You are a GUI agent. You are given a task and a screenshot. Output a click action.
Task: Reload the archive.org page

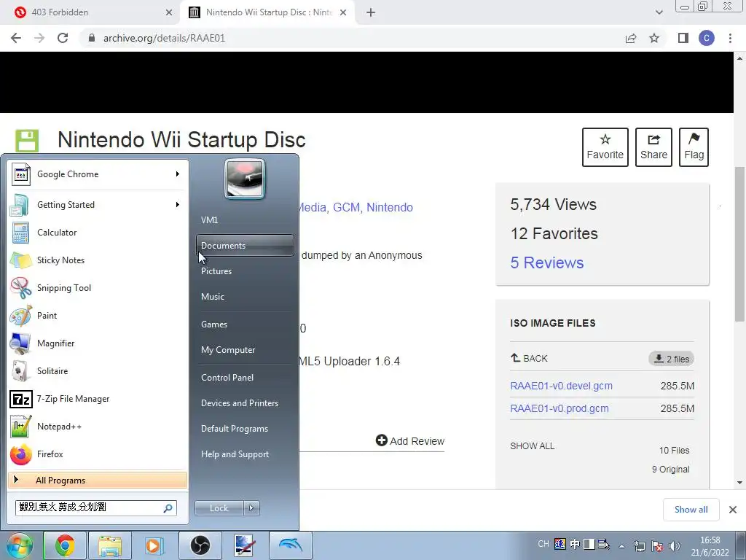[63, 38]
